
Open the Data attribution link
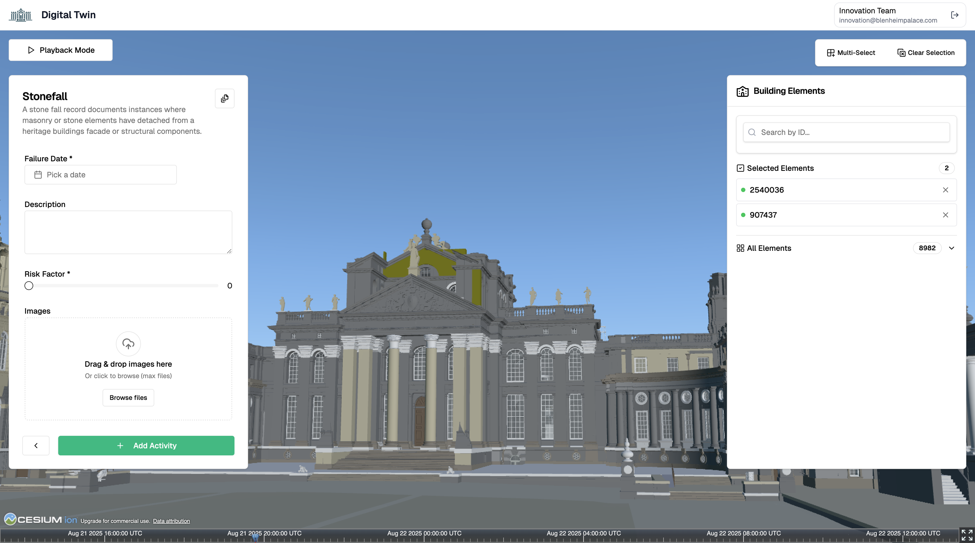pyautogui.click(x=171, y=521)
